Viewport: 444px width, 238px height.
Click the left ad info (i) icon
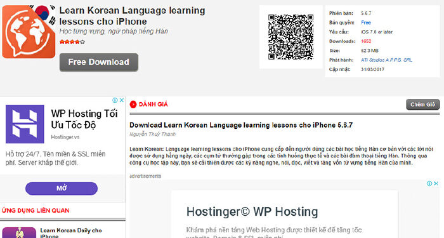pyautogui.click(x=115, y=100)
